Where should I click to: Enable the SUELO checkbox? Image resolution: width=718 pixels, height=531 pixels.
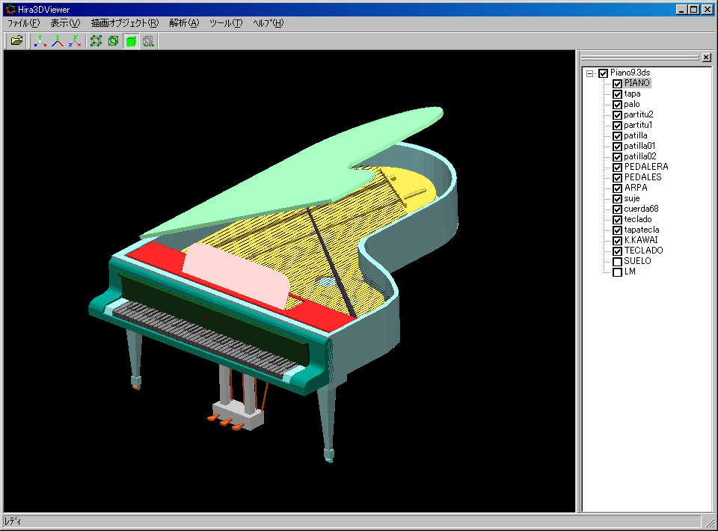(x=617, y=261)
